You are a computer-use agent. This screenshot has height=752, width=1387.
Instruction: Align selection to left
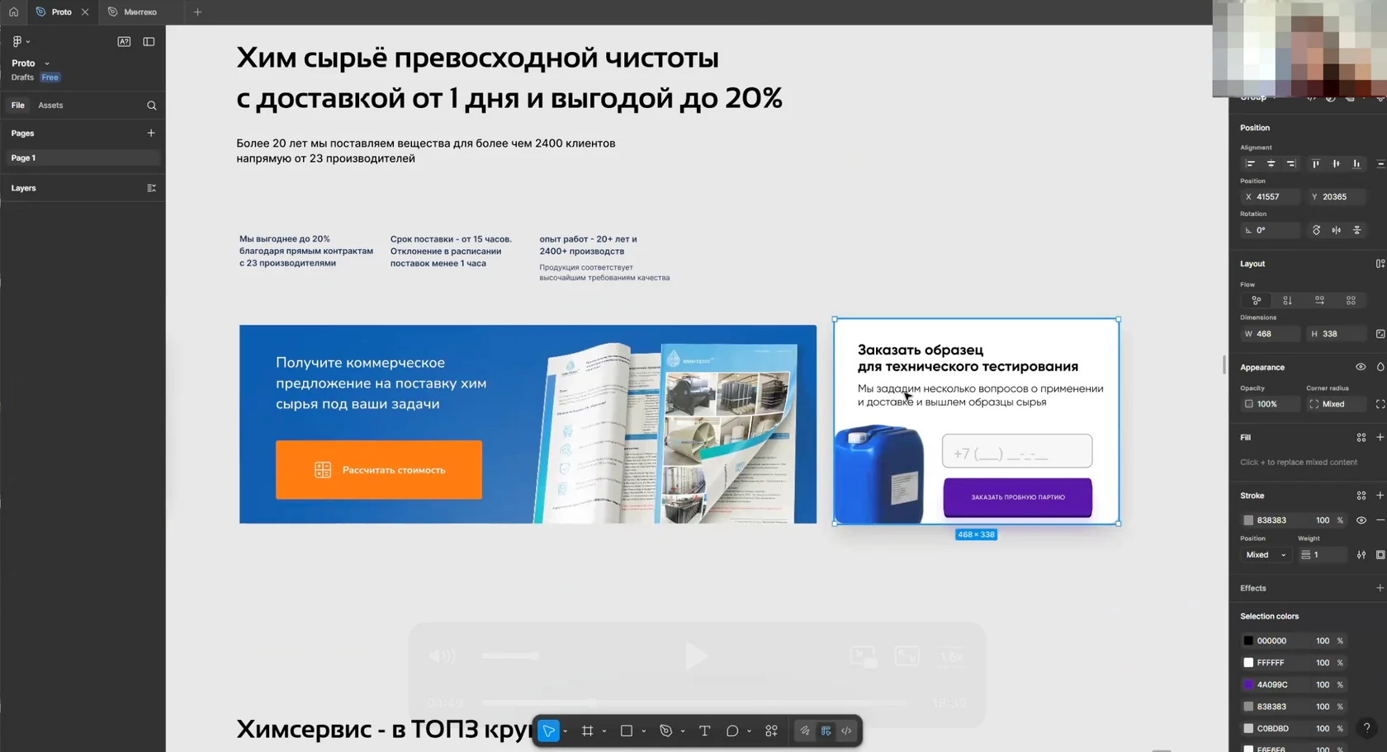[x=1250, y=163]
